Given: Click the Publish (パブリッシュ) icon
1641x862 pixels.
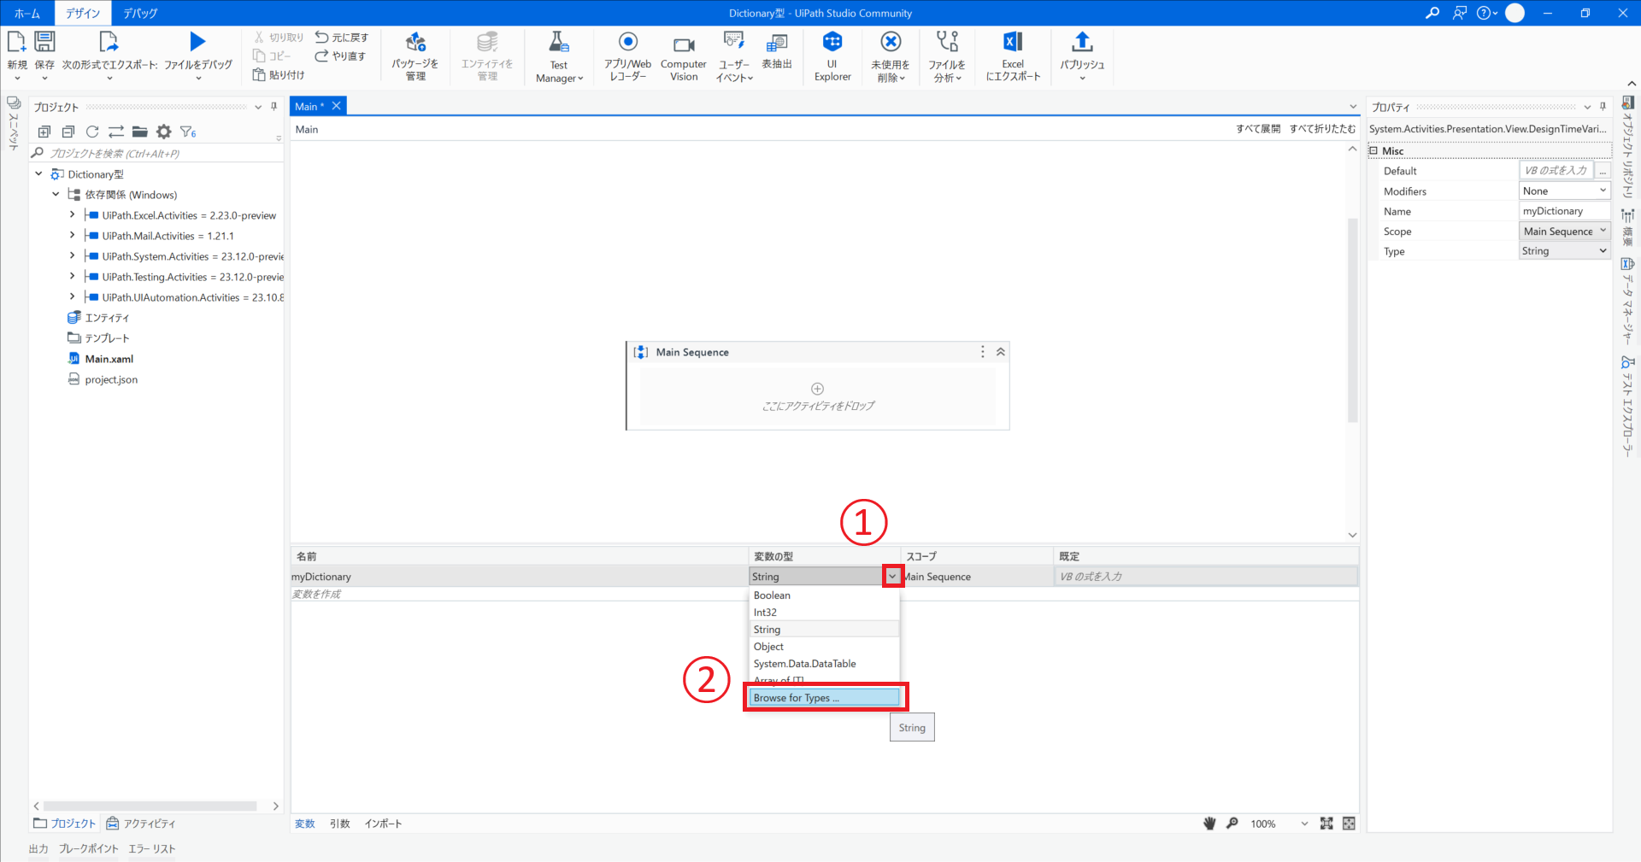Looking at the screenshot, I should tap(1082, 42).
